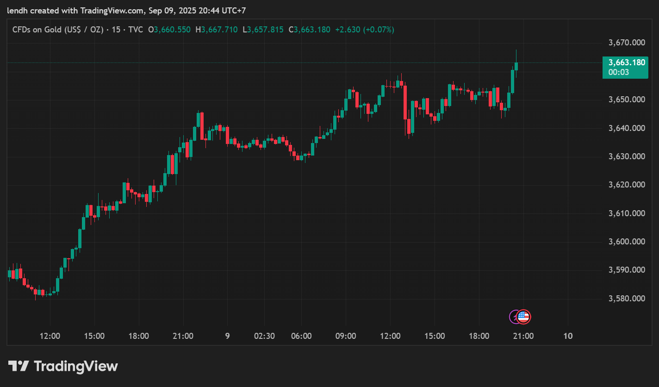This screenshot has height=387, width=659.
Task: Open the US flag economic event marker
Action: click(523, 317)
